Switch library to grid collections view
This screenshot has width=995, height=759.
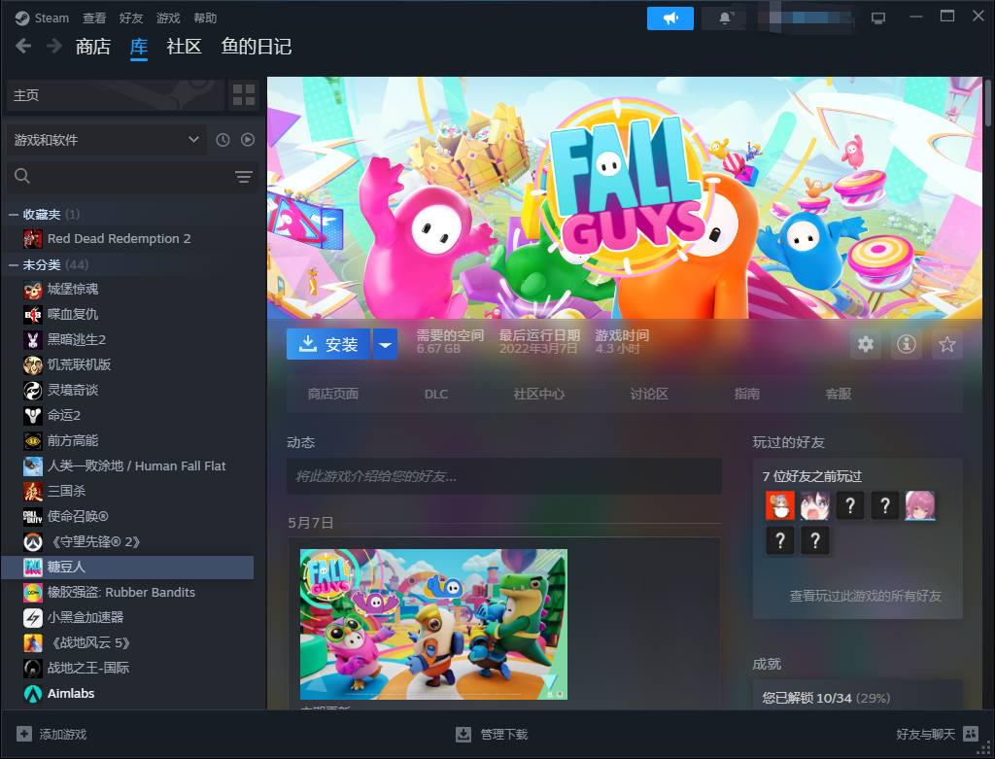point(244,95)
